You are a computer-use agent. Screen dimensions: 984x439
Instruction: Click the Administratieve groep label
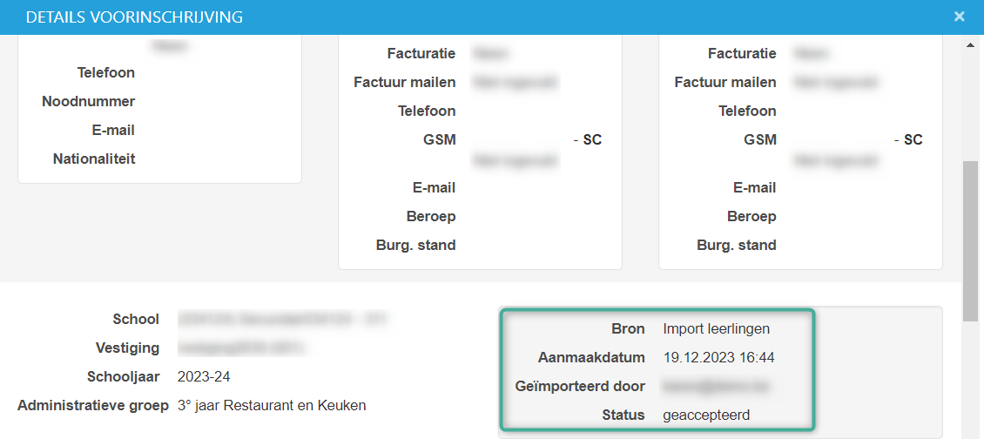pyautogui.click(x=92, y=405)
